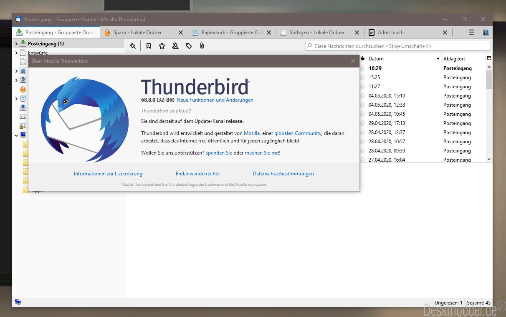This screenshot has width=506, height=317.
Task: Toggle junk status for 04.05.2020, 15:10 message
Action: pos(362,96)
